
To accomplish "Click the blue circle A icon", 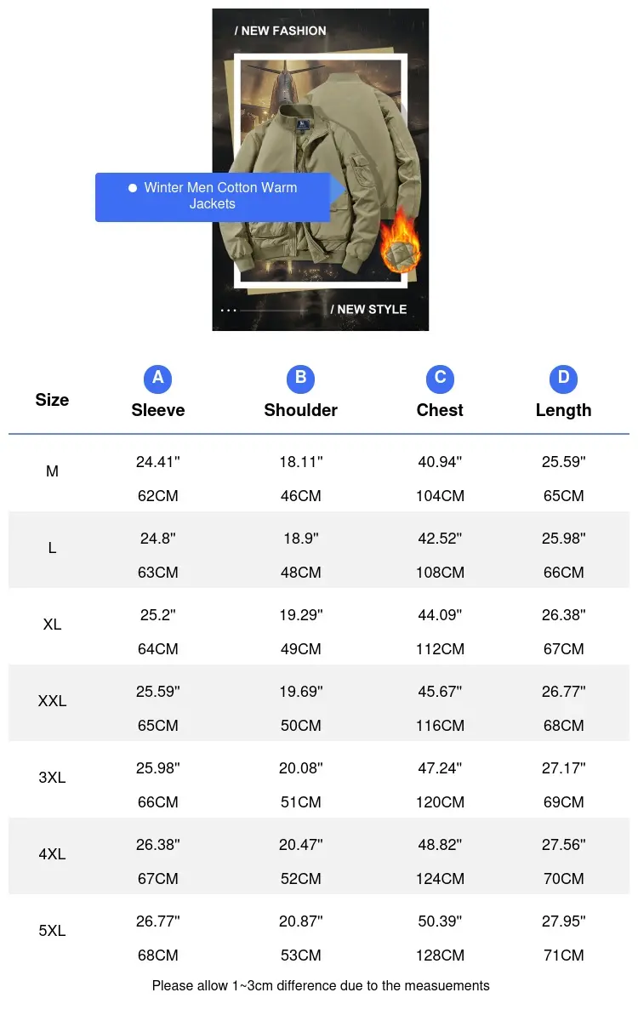I will coord(158,378).
